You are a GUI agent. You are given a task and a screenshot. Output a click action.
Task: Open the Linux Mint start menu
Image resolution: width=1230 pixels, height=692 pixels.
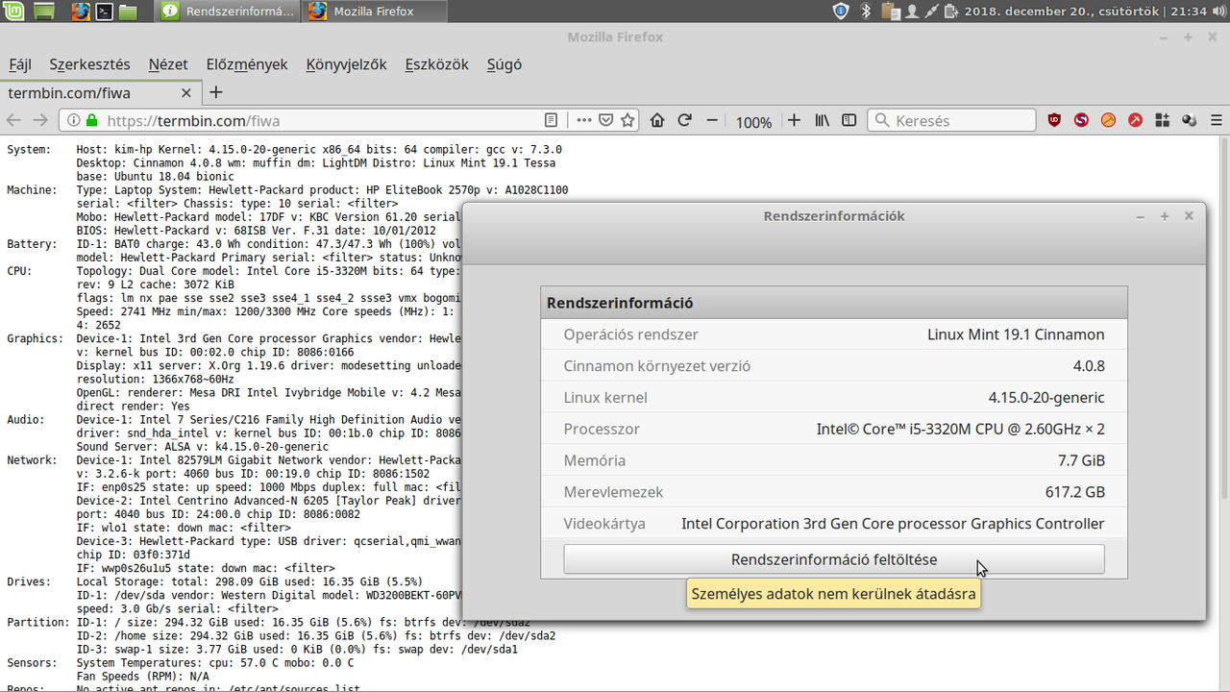click(12, 12)
